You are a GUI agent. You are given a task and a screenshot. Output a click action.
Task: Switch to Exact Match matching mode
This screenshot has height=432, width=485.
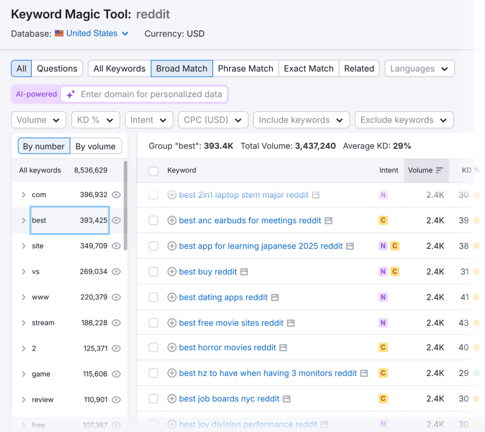[x=308, y=68]
